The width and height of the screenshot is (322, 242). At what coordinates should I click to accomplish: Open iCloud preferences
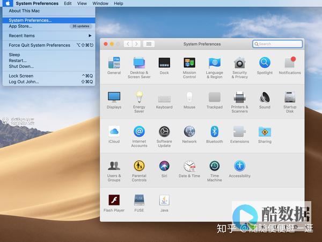[x=114, y=134]
